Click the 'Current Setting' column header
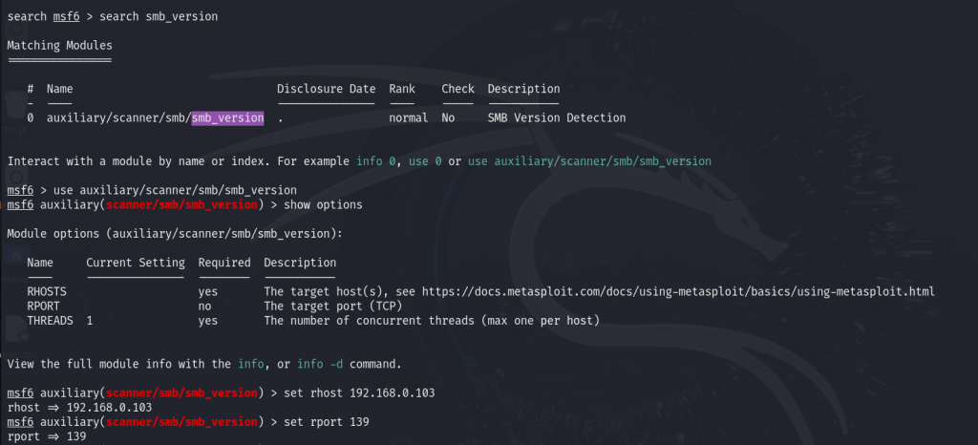This screenshot has height=445, width=978. click(x=136, y=263)
